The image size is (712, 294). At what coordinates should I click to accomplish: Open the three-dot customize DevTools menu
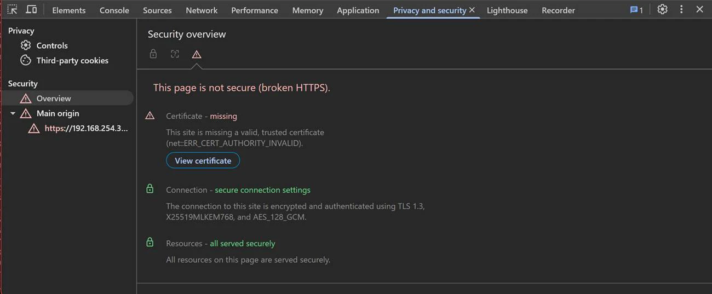pos(681,9)
